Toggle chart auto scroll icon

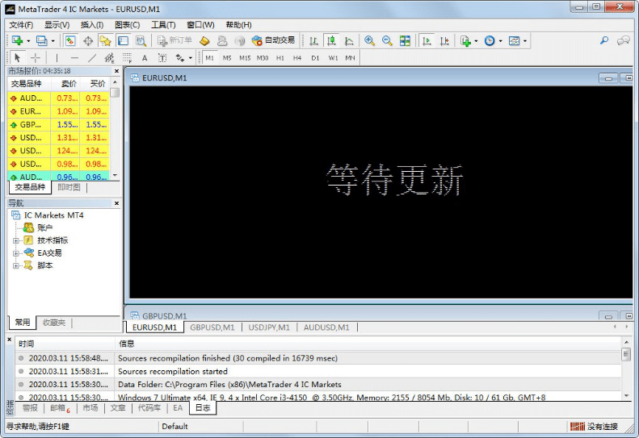(427, 40)
